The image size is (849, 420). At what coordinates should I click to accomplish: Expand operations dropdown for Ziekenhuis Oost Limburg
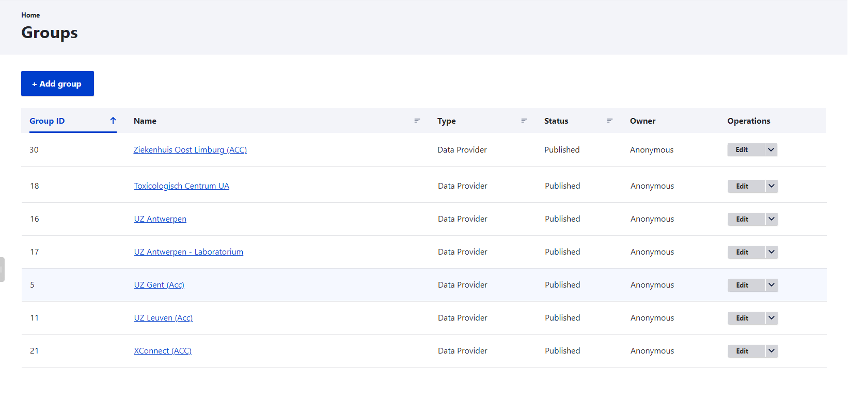pyautogui.click(x=771, y=150)
